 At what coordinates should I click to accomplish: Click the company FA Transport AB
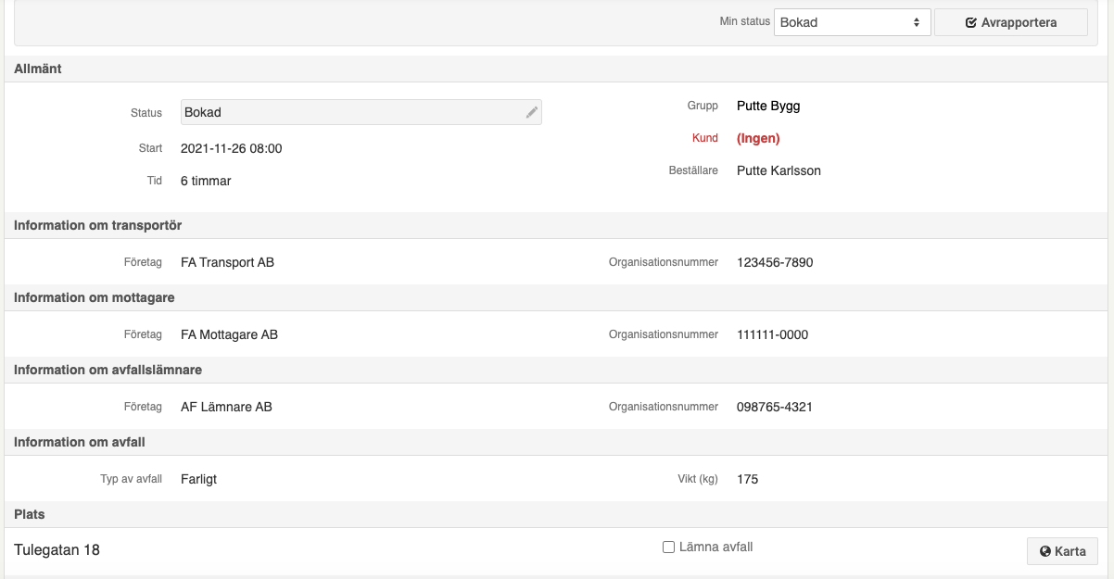click(x=227, y=262)
